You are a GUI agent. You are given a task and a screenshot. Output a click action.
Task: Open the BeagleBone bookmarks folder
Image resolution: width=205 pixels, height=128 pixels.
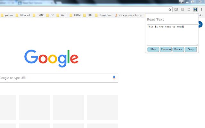pos(103,15)
